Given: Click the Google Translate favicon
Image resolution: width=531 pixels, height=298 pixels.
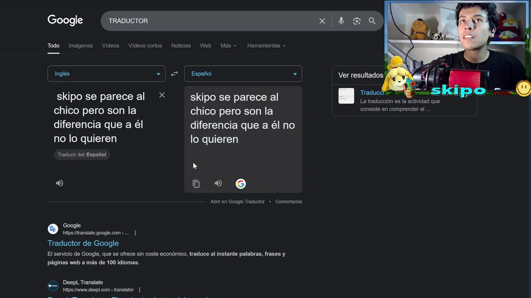Looking at the screenshot, I should coord(53,229).
